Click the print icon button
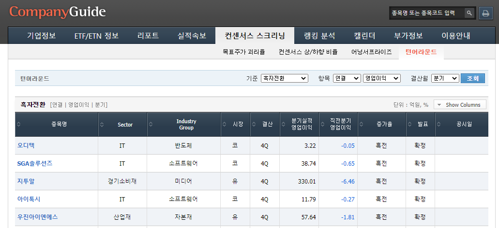This screenshot has width=499, height=228. [485, 14]
